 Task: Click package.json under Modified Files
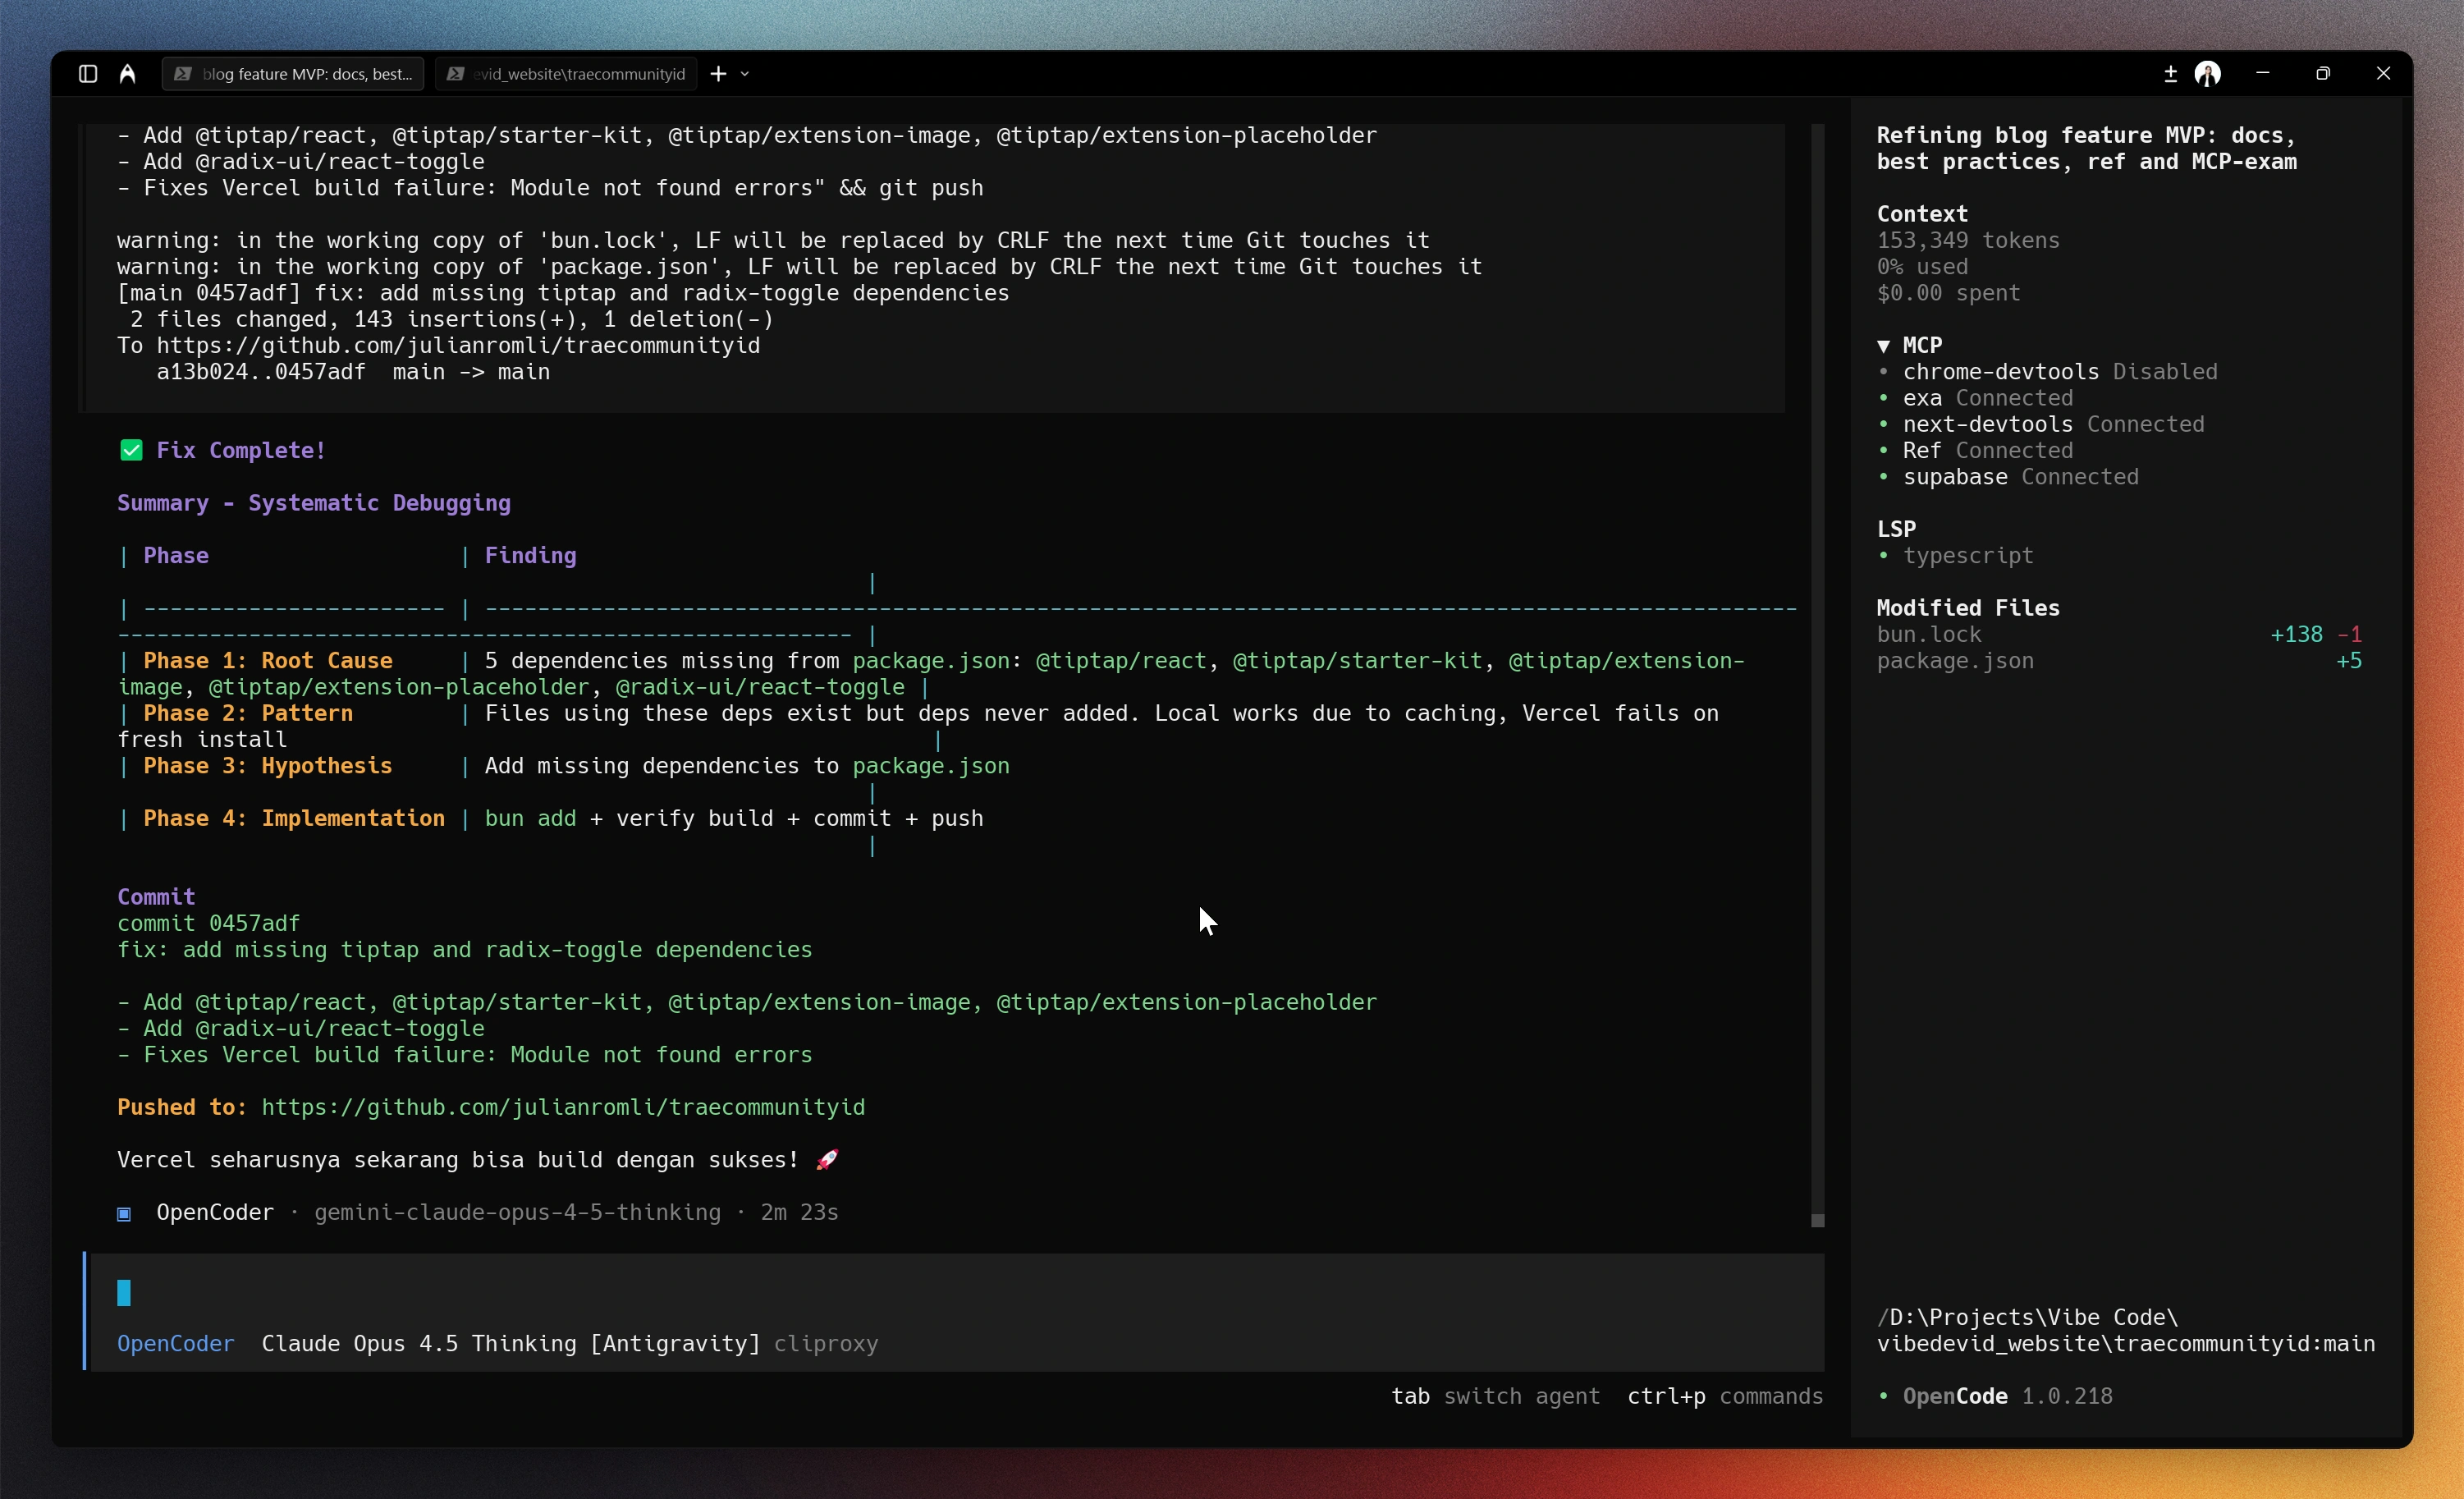click(1954, 661)
